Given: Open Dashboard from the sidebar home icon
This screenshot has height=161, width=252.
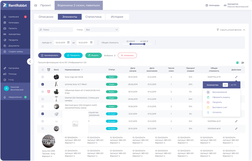Looking at the screenshot, I should (x=5, y=17).
